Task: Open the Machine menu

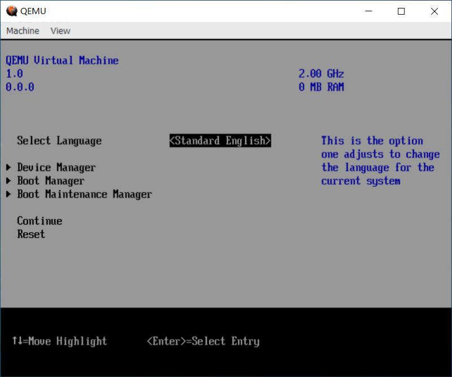Action: (x=22, y=30)
